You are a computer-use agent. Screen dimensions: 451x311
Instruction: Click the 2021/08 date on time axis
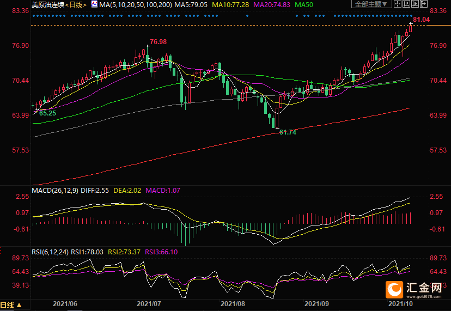[x=231, y=303]
